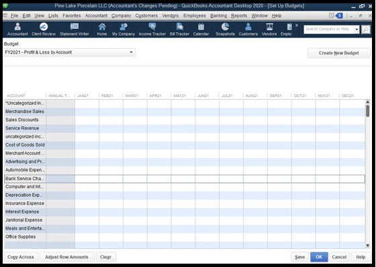Open the Employees menu
Screen dimensions: 376x267
(195, 16)
